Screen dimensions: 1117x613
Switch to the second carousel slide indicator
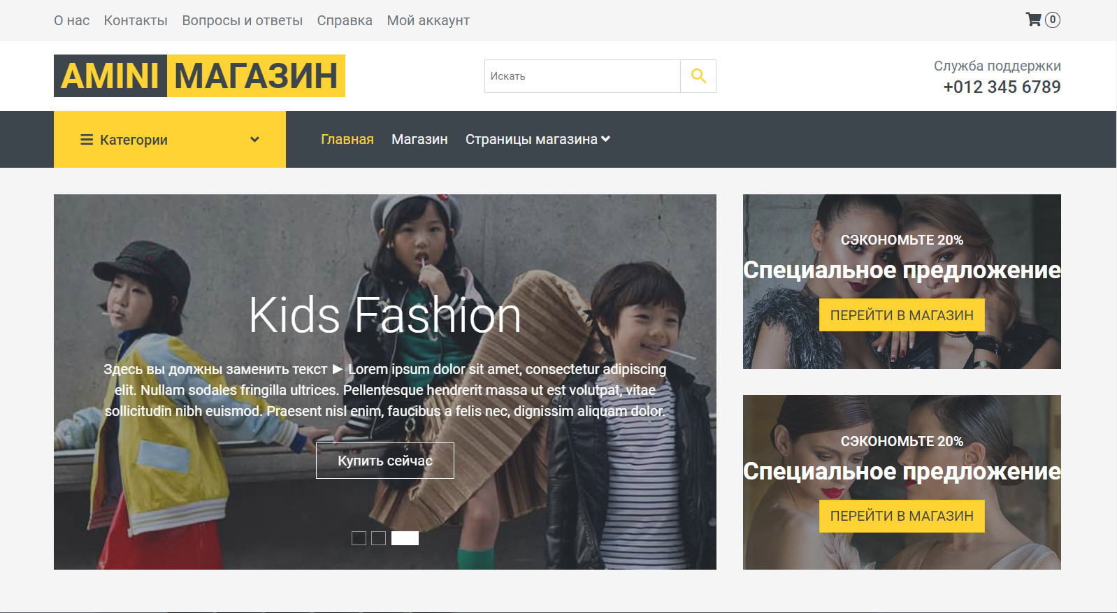(378, 538)
